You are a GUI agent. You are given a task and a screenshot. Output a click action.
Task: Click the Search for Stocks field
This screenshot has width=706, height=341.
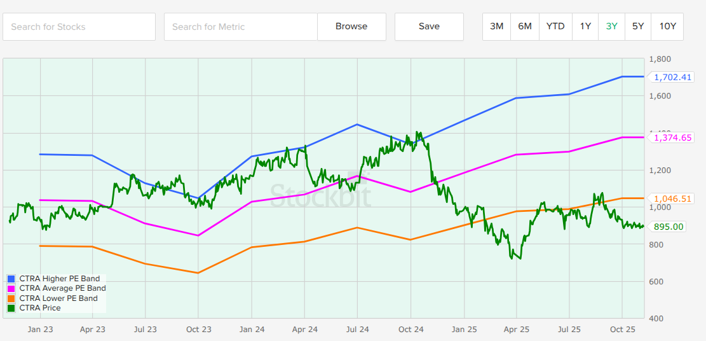pyautogui.click(x=79, y=27)
